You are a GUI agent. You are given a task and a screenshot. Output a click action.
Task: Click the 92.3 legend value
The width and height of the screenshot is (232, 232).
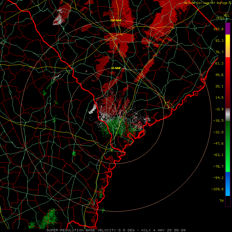pyautogui.click(x=219, y=40)
